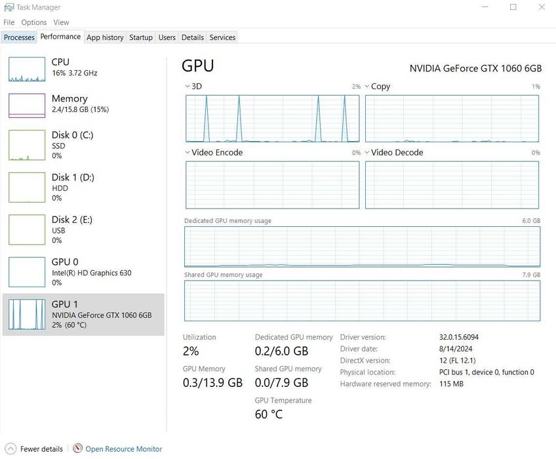
Task: Click the DirectX version value 12 (FL 12.1)
Action: [x=457, y=360]
